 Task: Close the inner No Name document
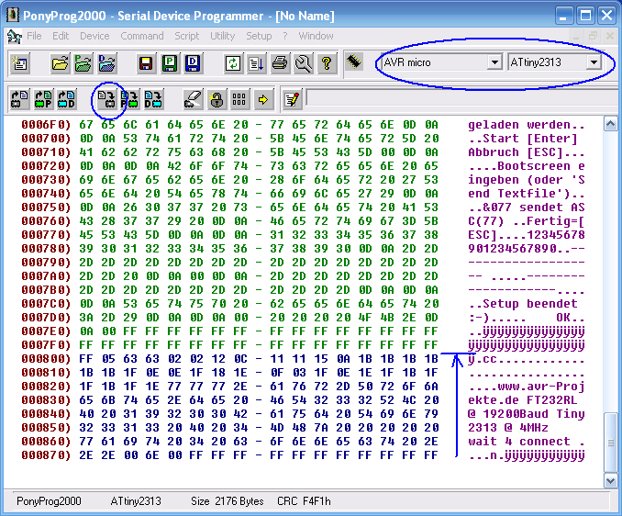pyautogui.click(x=610, y=36)
